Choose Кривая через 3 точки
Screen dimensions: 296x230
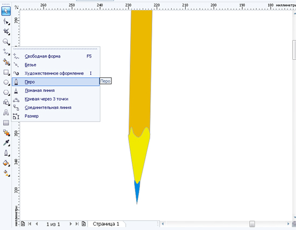[55, 99]
